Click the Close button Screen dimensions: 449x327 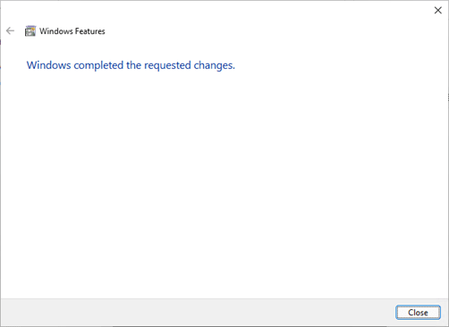(x=418, y=313)
